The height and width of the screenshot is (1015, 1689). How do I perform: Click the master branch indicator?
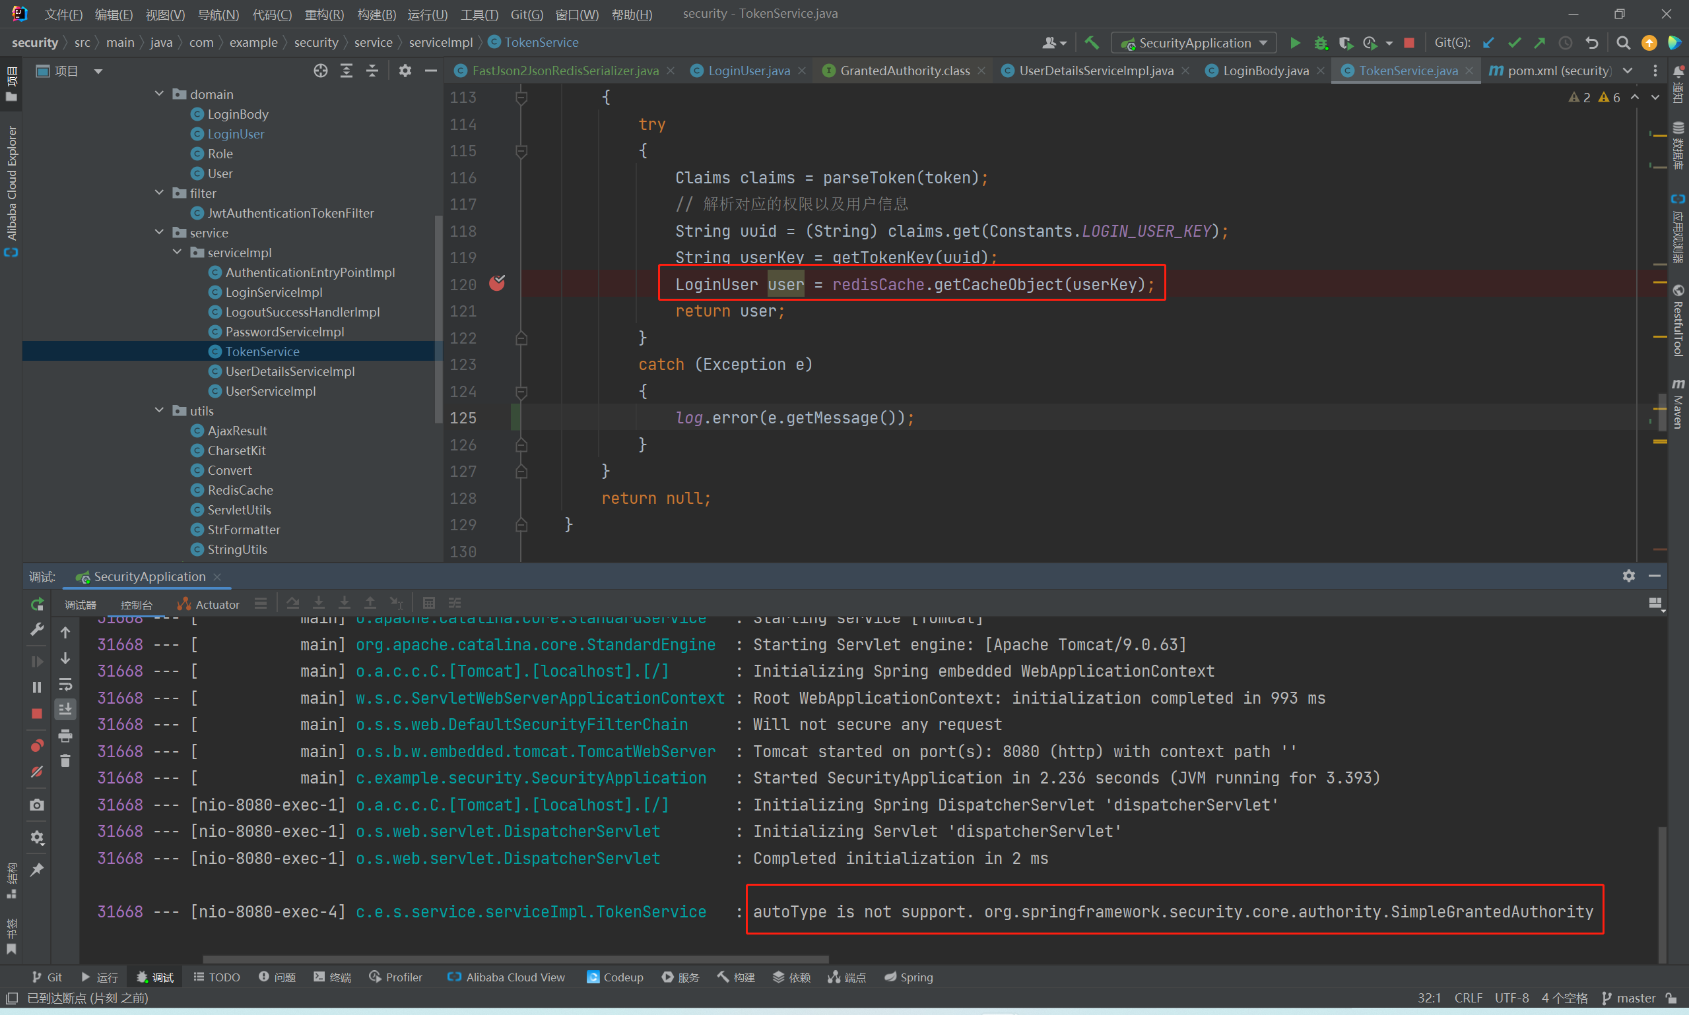tap(1628, 998)
